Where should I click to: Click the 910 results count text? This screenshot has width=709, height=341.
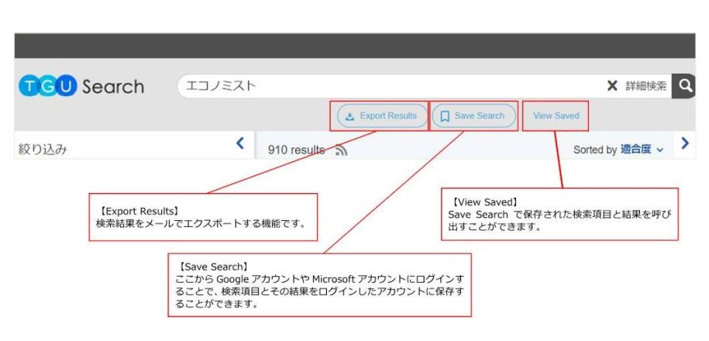click(296, 150)
